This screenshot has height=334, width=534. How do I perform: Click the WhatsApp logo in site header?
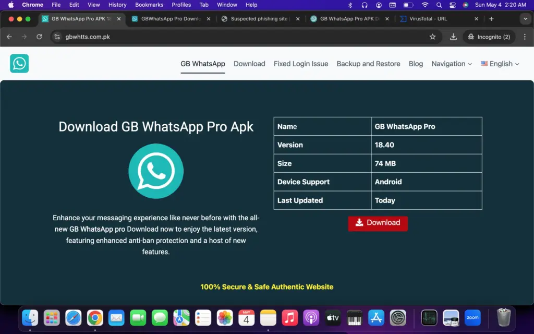(x=19, y=63)
